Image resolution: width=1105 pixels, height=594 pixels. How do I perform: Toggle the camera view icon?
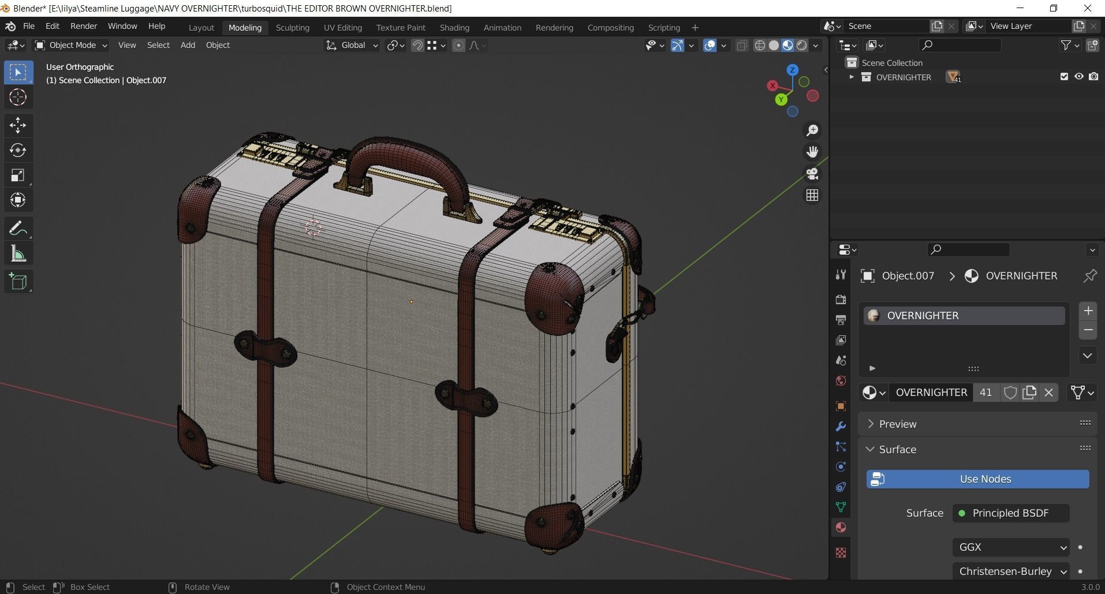point(812,174)
